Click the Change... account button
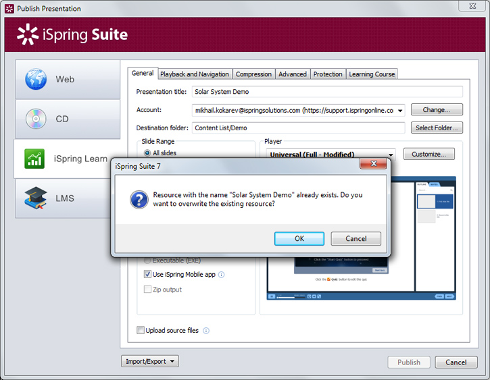490x380 pixels. pyautogui.click(x=437, y=110)
